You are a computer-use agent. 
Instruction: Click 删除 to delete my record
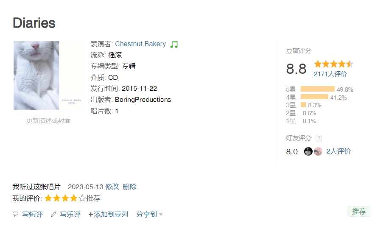pyautogui.click(x=129, y=187)
